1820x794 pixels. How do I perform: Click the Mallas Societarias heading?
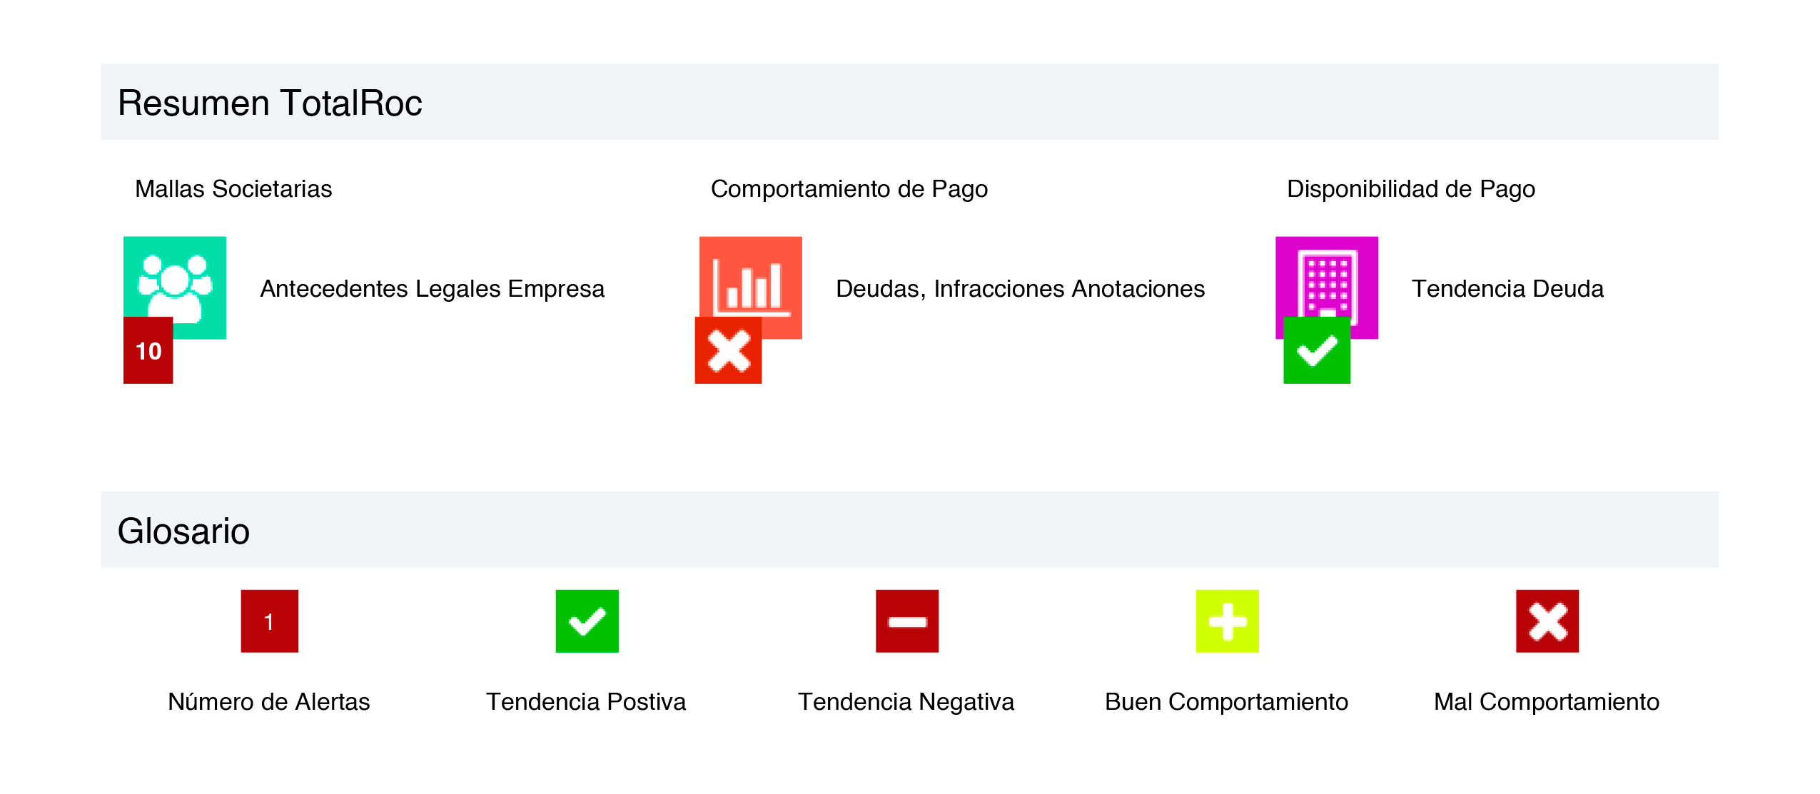pyautogui.click(x=233, y=189)
